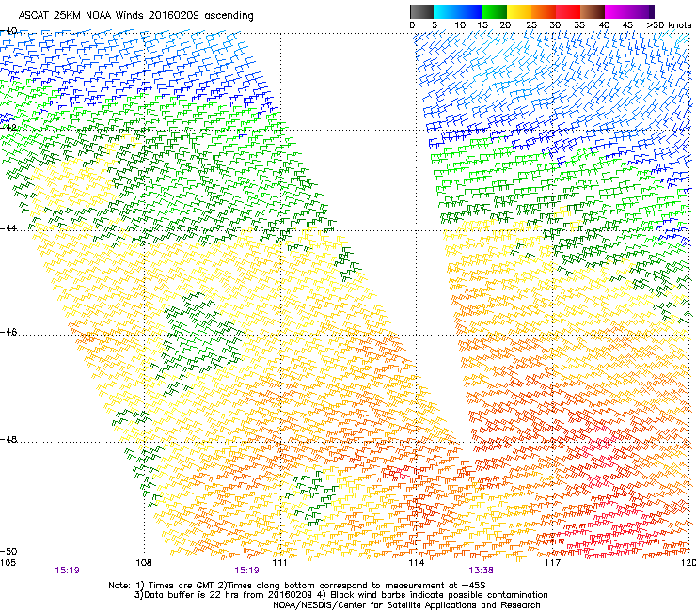Click the '111' longitude axis label

coord(279,563)
